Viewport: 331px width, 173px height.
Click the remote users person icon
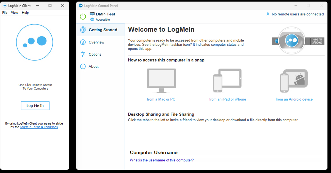[x=268, y=14]
